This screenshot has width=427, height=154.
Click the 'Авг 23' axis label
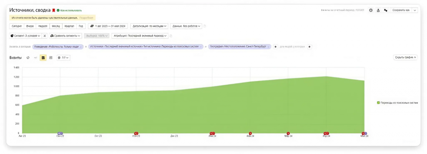pos(22,136)
